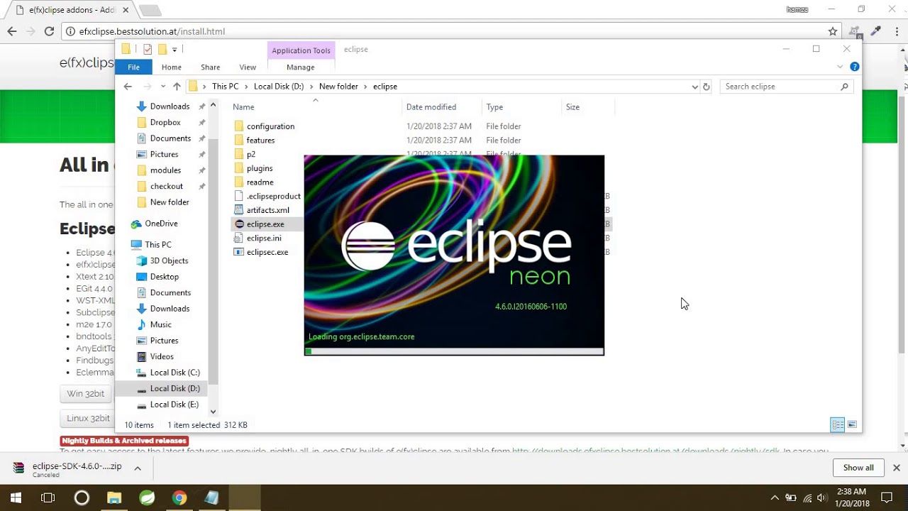Open the File menu in Explorer

[133, 67]
